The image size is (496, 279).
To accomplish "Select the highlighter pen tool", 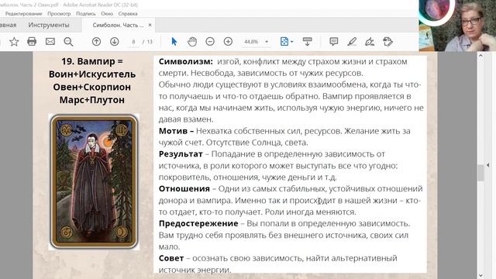I will pyautogui.click(x=352, y=41).
